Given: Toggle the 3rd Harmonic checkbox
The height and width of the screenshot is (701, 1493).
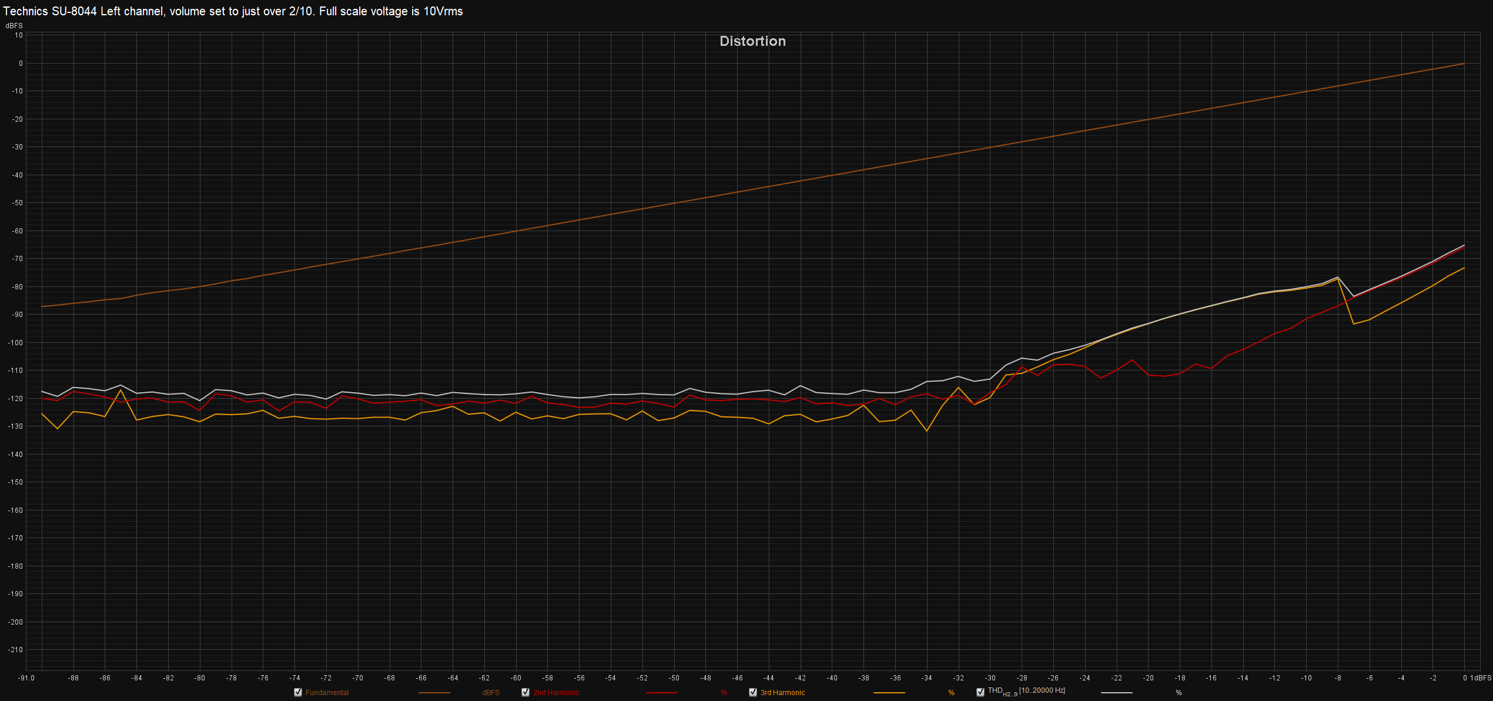Looking at the screenshot, I should (x=753, y=692).
